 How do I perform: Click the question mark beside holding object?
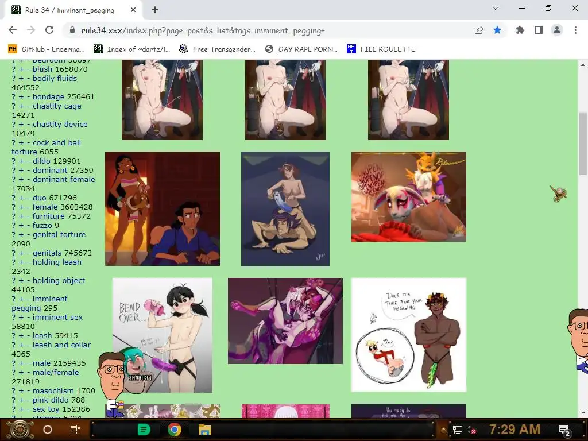pos(14,280)
